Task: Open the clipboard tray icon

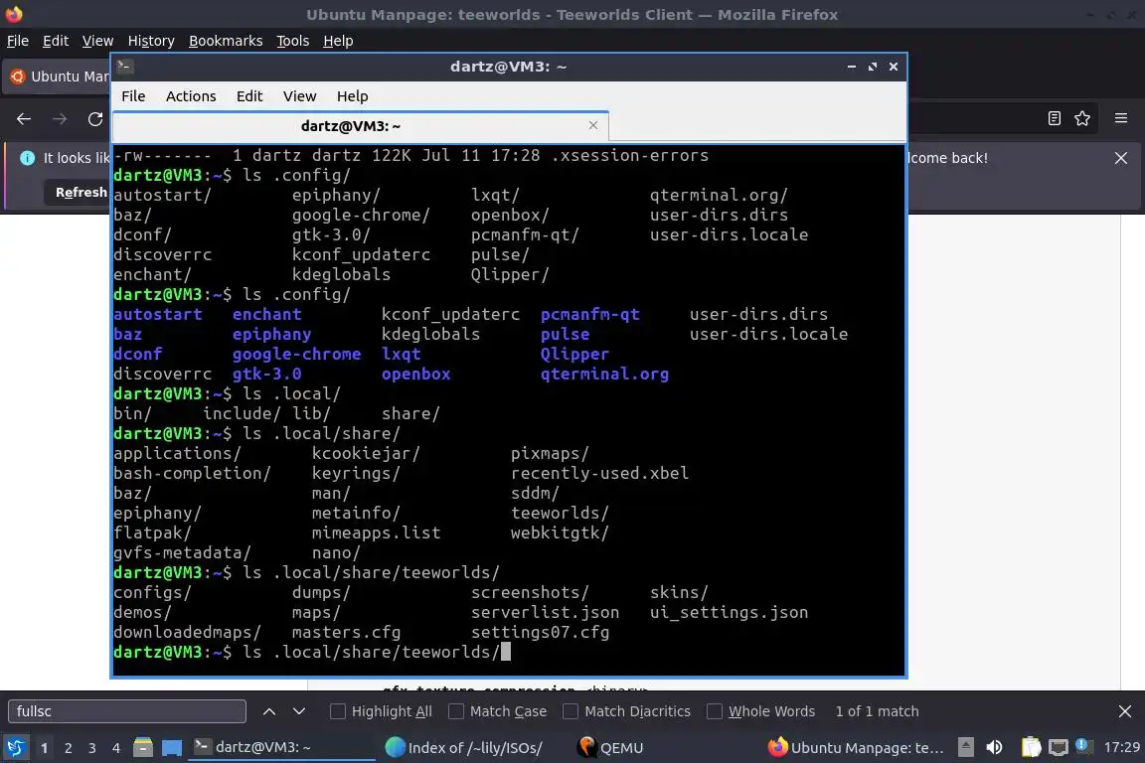Action: 1031,747
